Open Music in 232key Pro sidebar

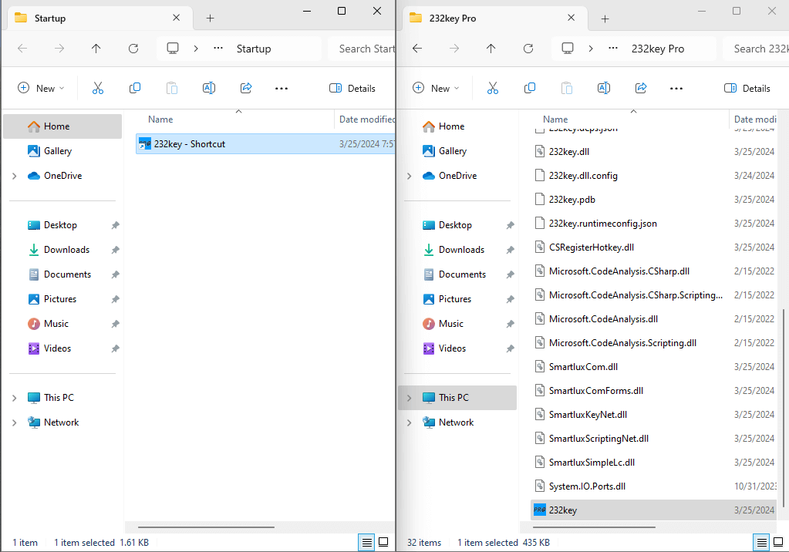click(451, 324)
